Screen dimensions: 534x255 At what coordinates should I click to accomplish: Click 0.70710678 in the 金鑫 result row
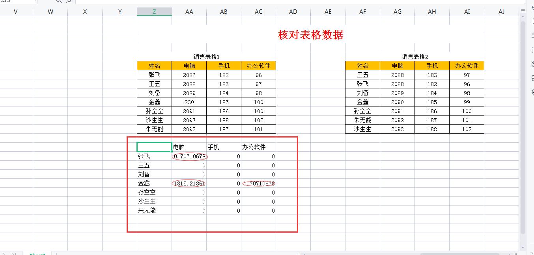(259, 183)
